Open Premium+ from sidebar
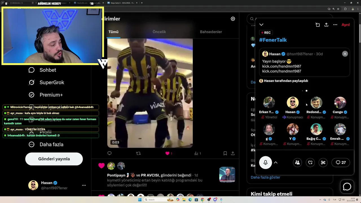Viewport: 361px width, 203px height. tap(45, 95)
